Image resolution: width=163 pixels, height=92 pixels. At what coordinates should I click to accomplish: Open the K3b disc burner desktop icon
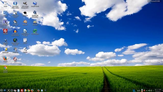pos(15,59)
